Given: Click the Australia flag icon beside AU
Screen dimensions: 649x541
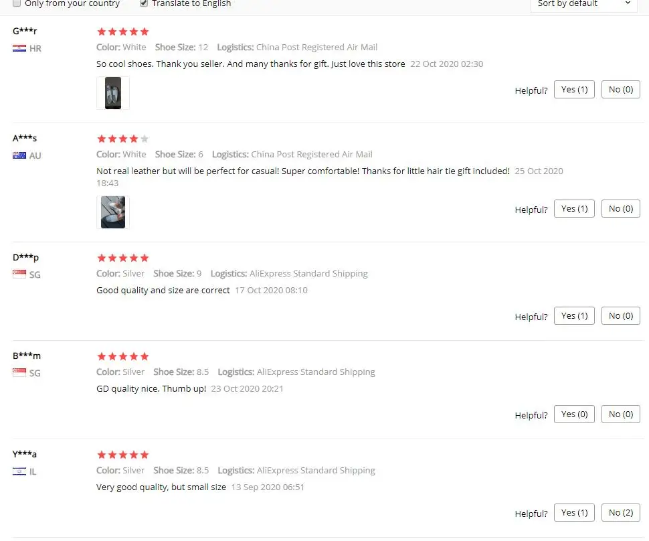Looking at the screenshot, I should (x=19, y=155).
